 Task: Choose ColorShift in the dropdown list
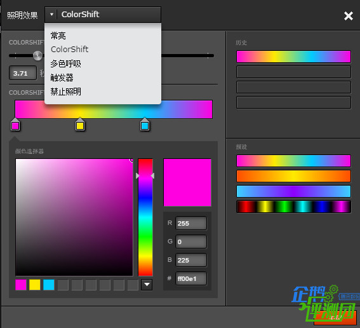point(70,49)
